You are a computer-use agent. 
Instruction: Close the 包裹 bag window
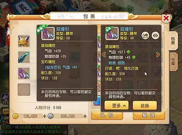tap(166, 18)
